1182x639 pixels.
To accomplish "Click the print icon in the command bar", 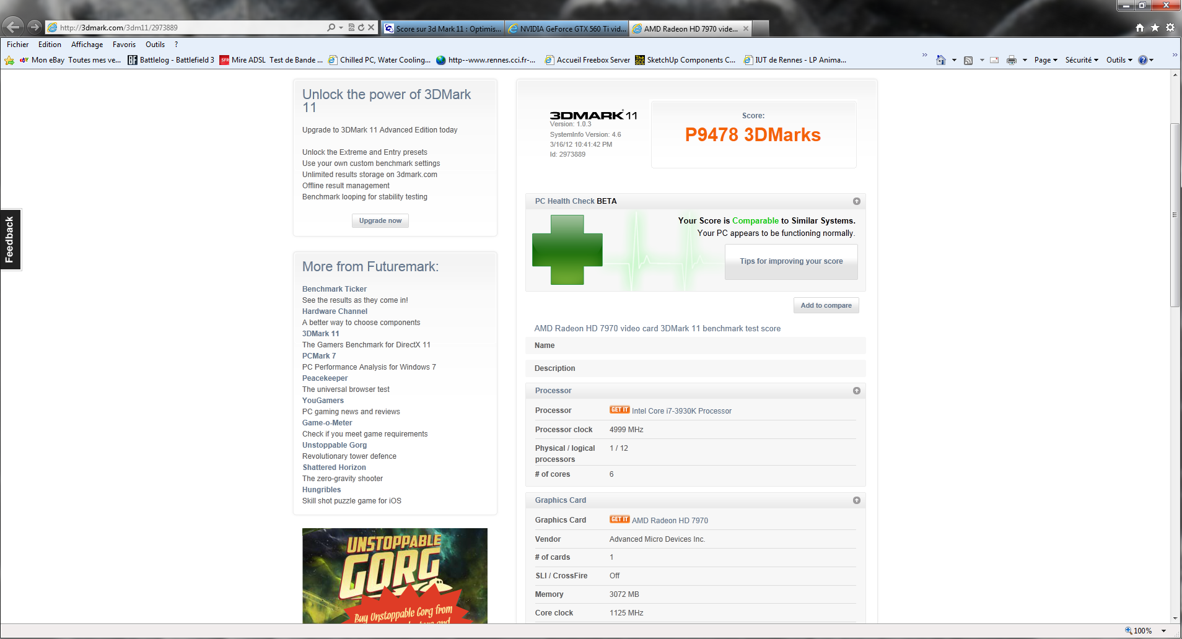I will point(1011,60).
